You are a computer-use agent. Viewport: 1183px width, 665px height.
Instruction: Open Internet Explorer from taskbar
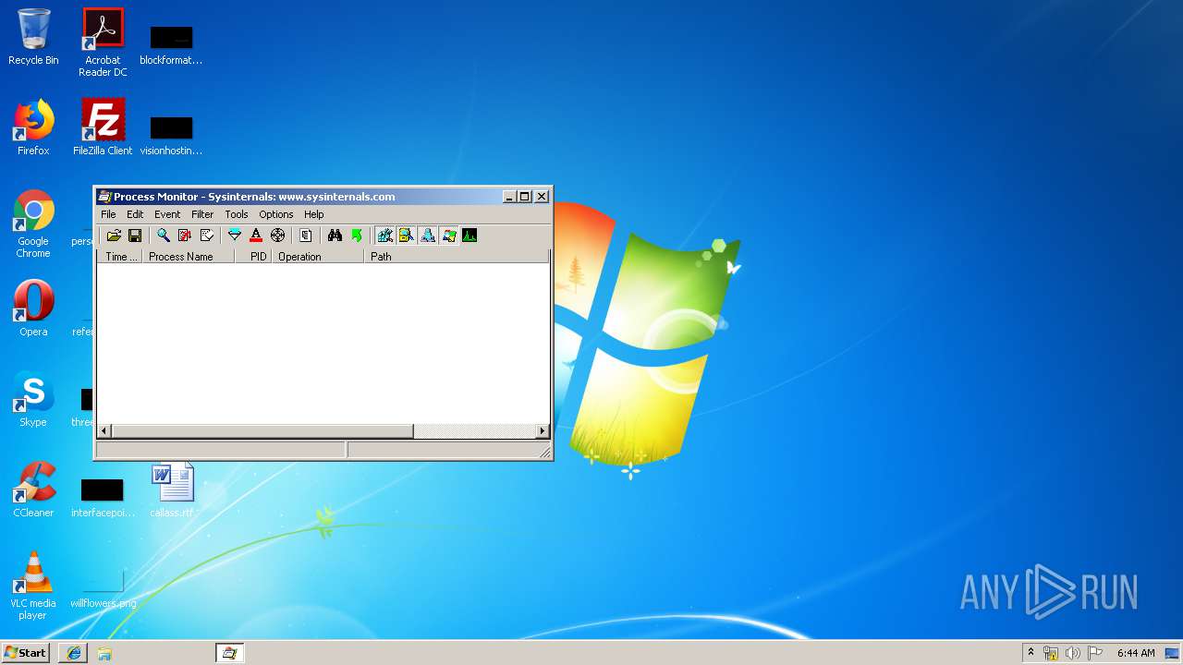74,653
